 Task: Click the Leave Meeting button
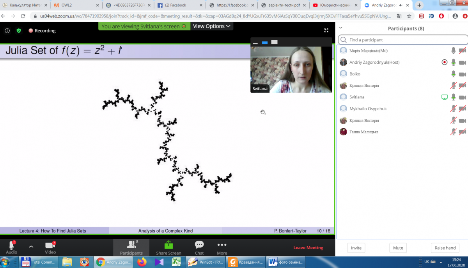tap(308, 248)
